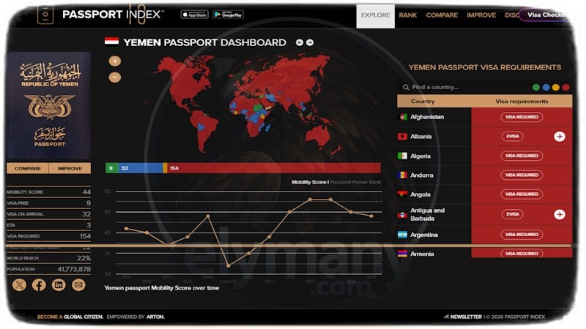
Task: Filter visa list by blue dot
Action: 546,88
